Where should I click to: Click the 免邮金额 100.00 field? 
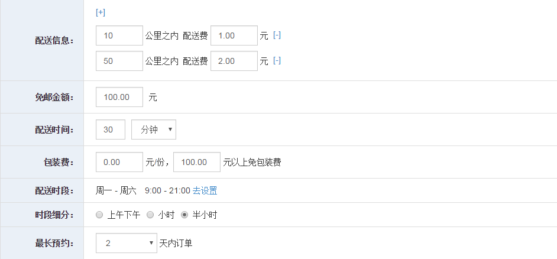pos(119,97)
